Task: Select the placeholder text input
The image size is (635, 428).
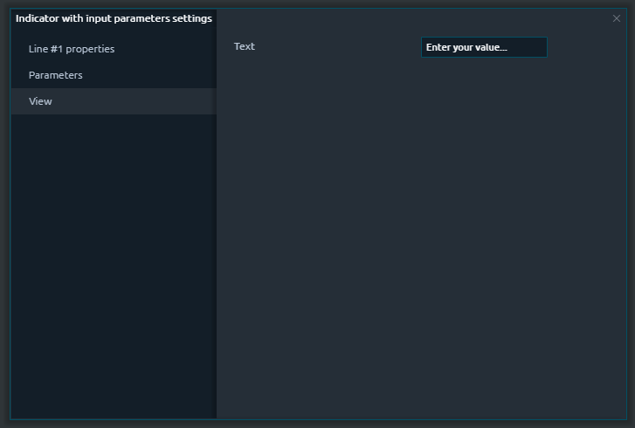Action: click(484, 47)
